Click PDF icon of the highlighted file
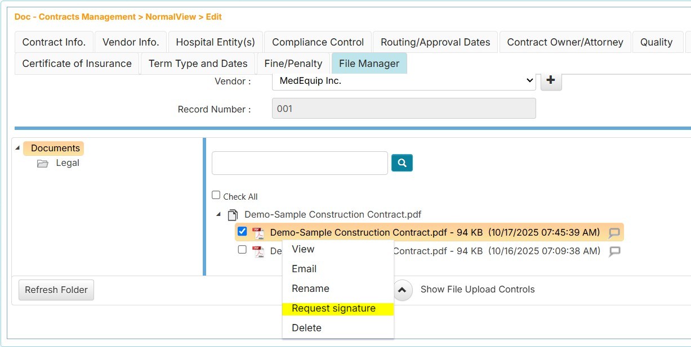The image size is (691, 347). 258,233
